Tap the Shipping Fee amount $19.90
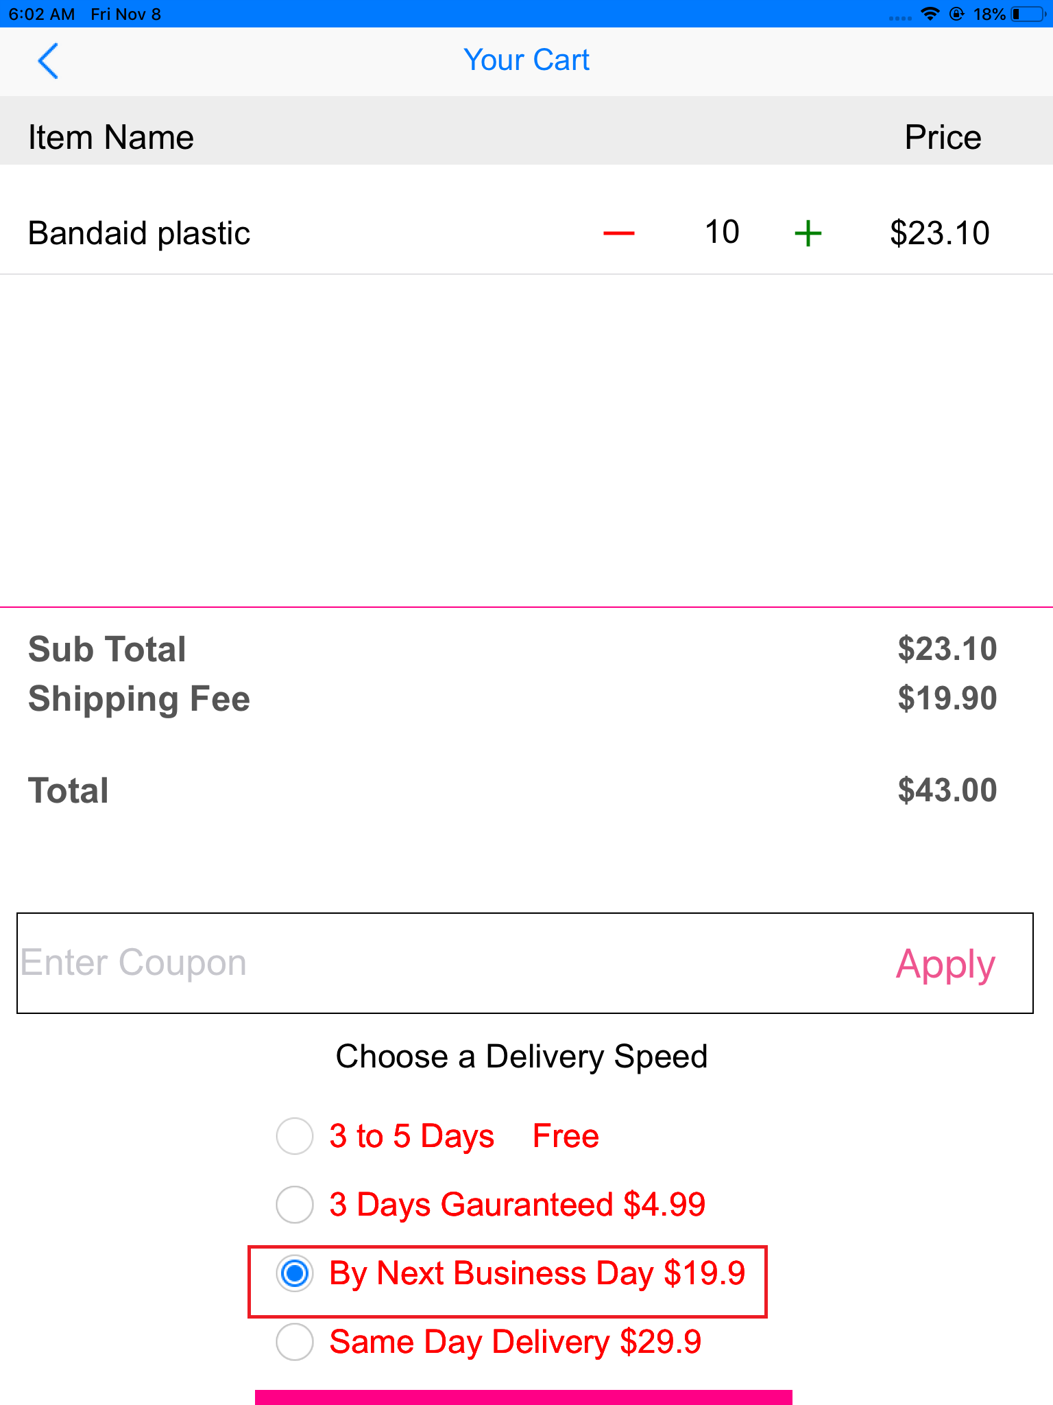This screenshot has height=1405, width=1053. (947, 698)
